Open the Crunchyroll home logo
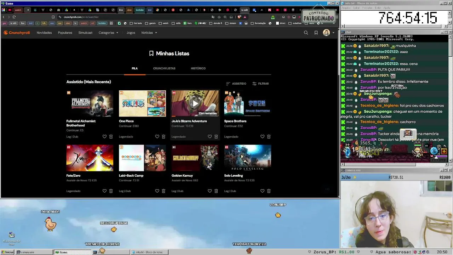The image size is (453, 255). coord(17,33)
